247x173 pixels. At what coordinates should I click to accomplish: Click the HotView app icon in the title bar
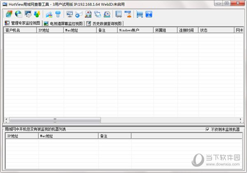(x=5, y=4)
